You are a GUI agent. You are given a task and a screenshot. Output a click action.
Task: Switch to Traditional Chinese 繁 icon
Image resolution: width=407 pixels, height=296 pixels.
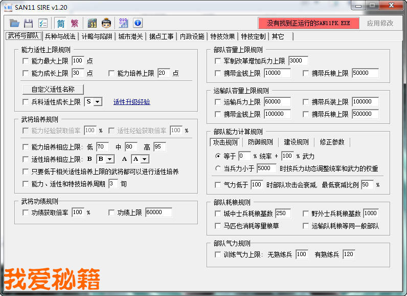pyautogui.click(x=75, y=23)
